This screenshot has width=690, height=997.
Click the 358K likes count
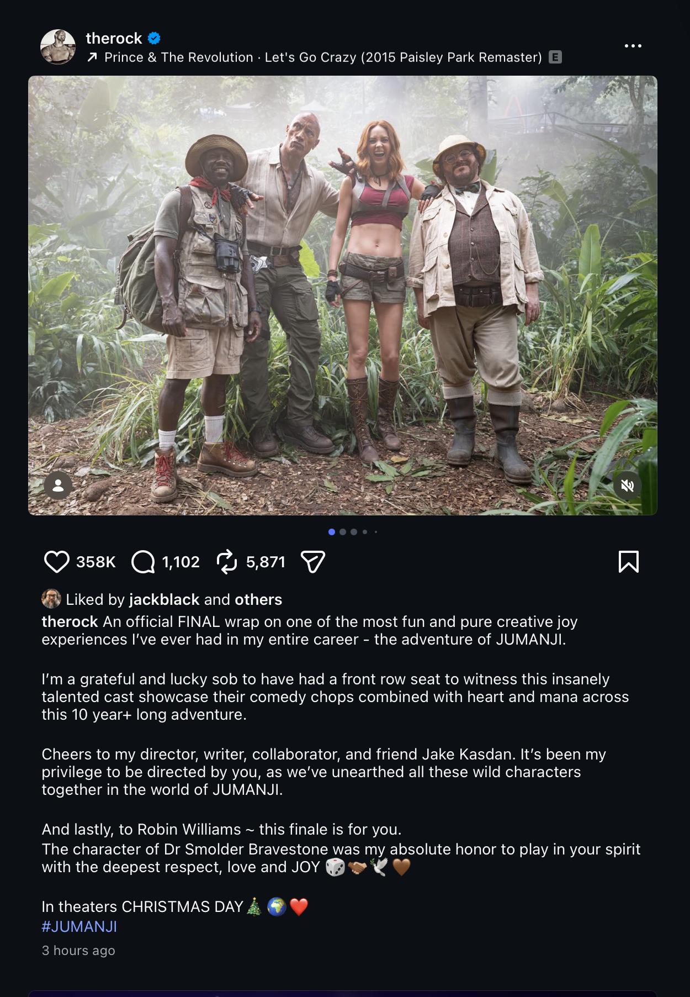[96, 562]
